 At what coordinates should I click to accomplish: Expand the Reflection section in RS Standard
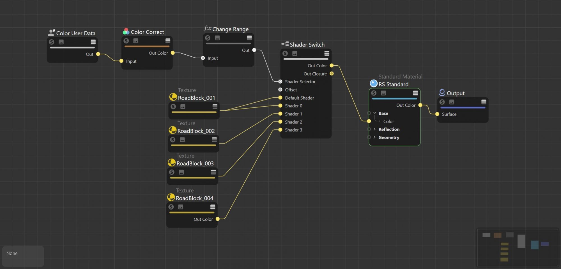(x=375, y=129)
